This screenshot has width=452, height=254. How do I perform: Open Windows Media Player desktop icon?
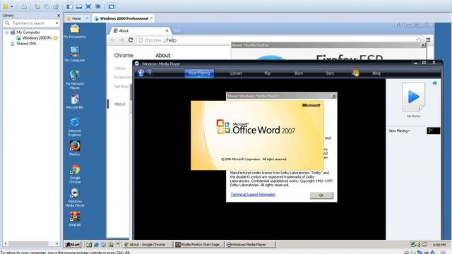point(75,198)
